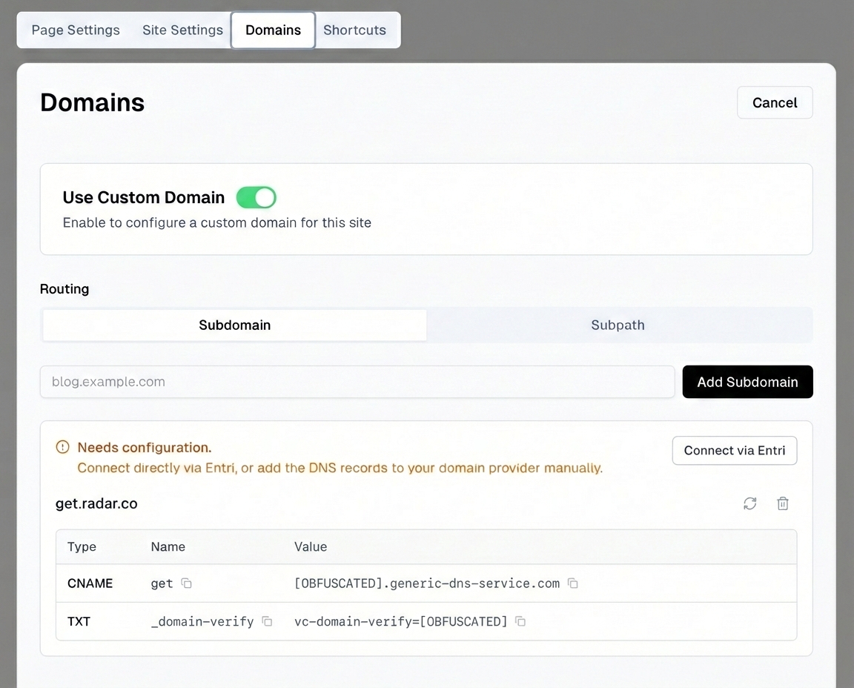Click the Value column header
854x688 pixels.
[311, 546]
